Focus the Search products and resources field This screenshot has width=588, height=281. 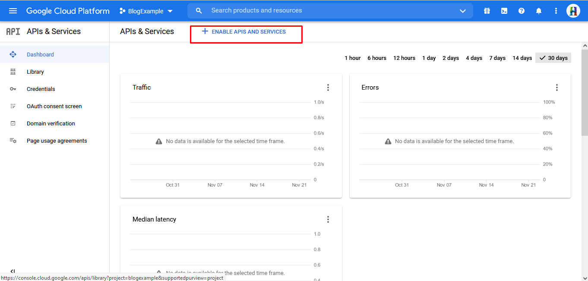coord(330,11)
